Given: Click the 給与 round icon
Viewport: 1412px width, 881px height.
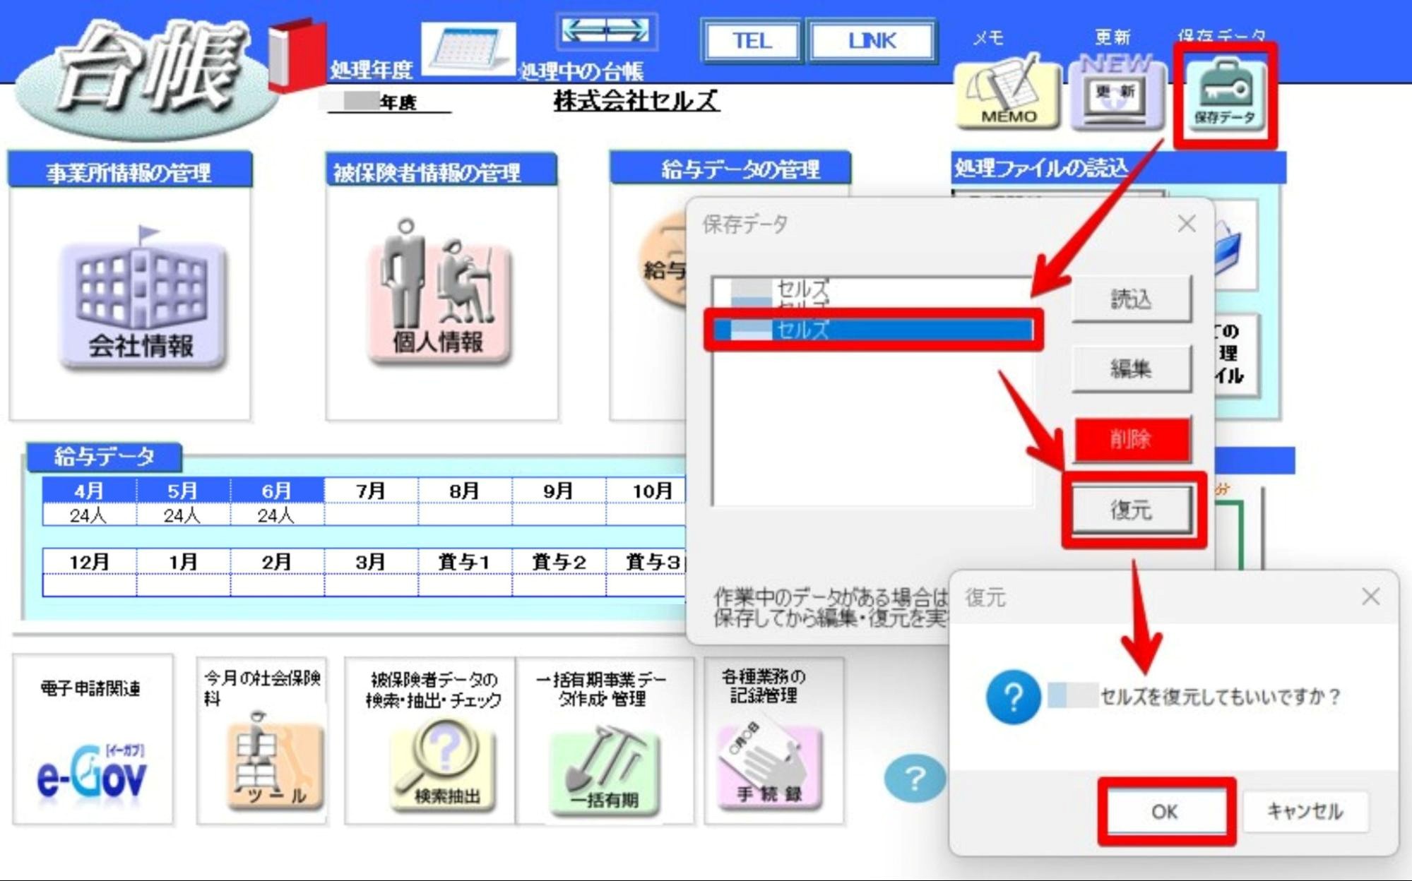Looking at the screenshot, I should (663, 261).
